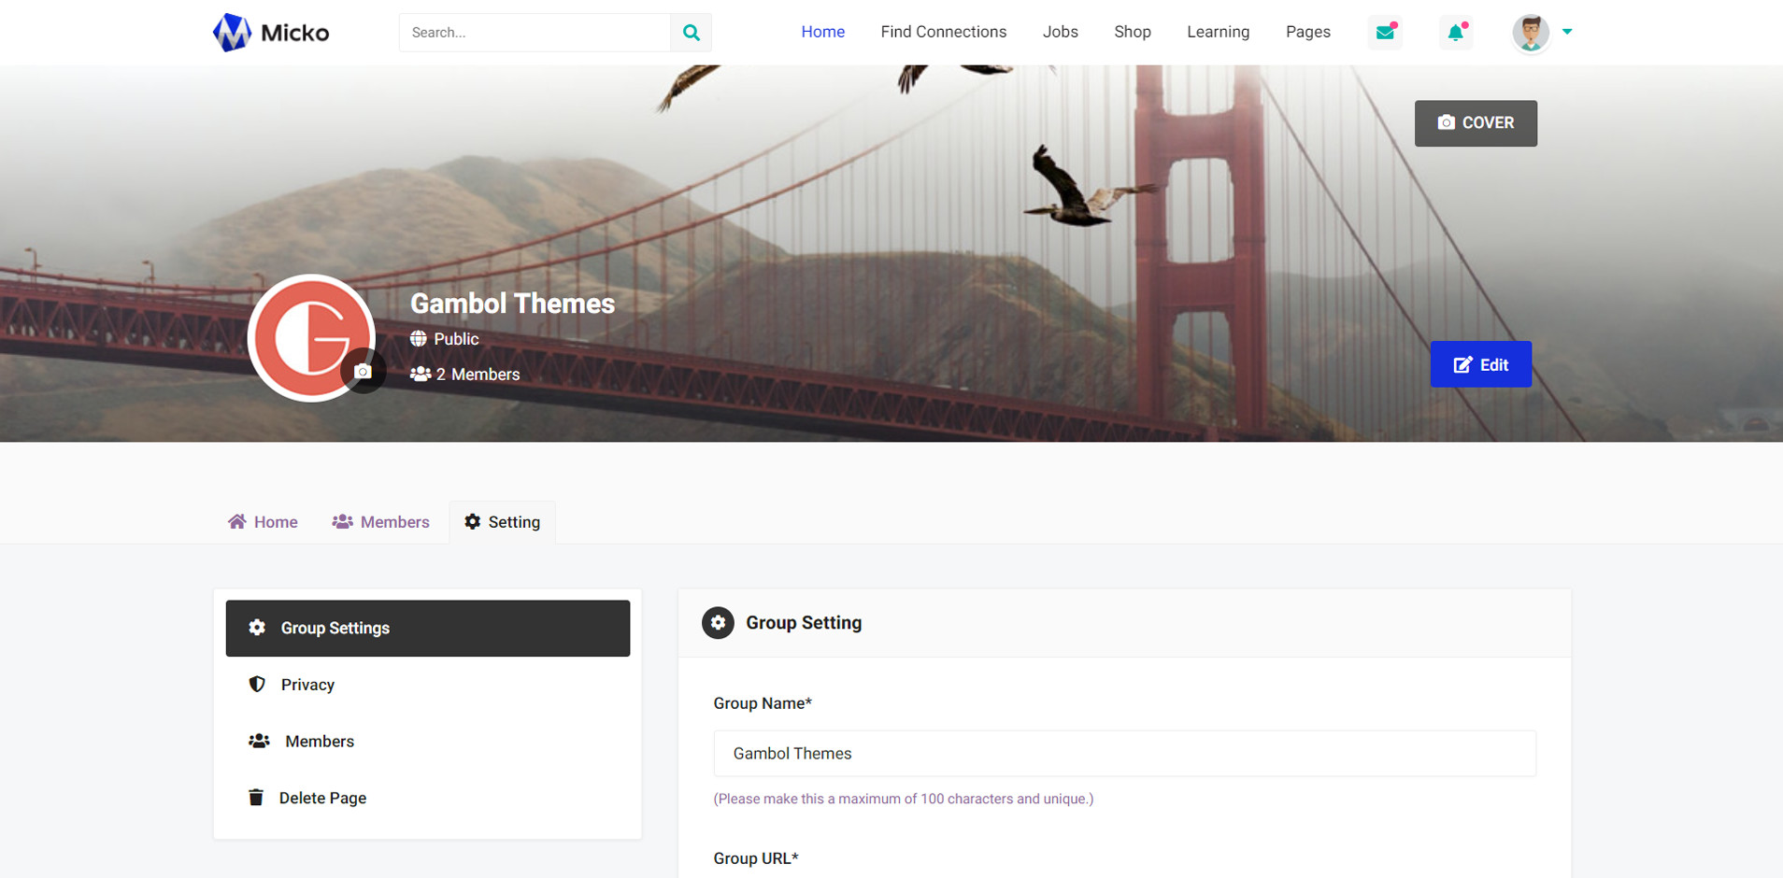Click the search magnifier icon
Screen dimensions: 1783x878
pyautogui.click(x=691, y=33)
